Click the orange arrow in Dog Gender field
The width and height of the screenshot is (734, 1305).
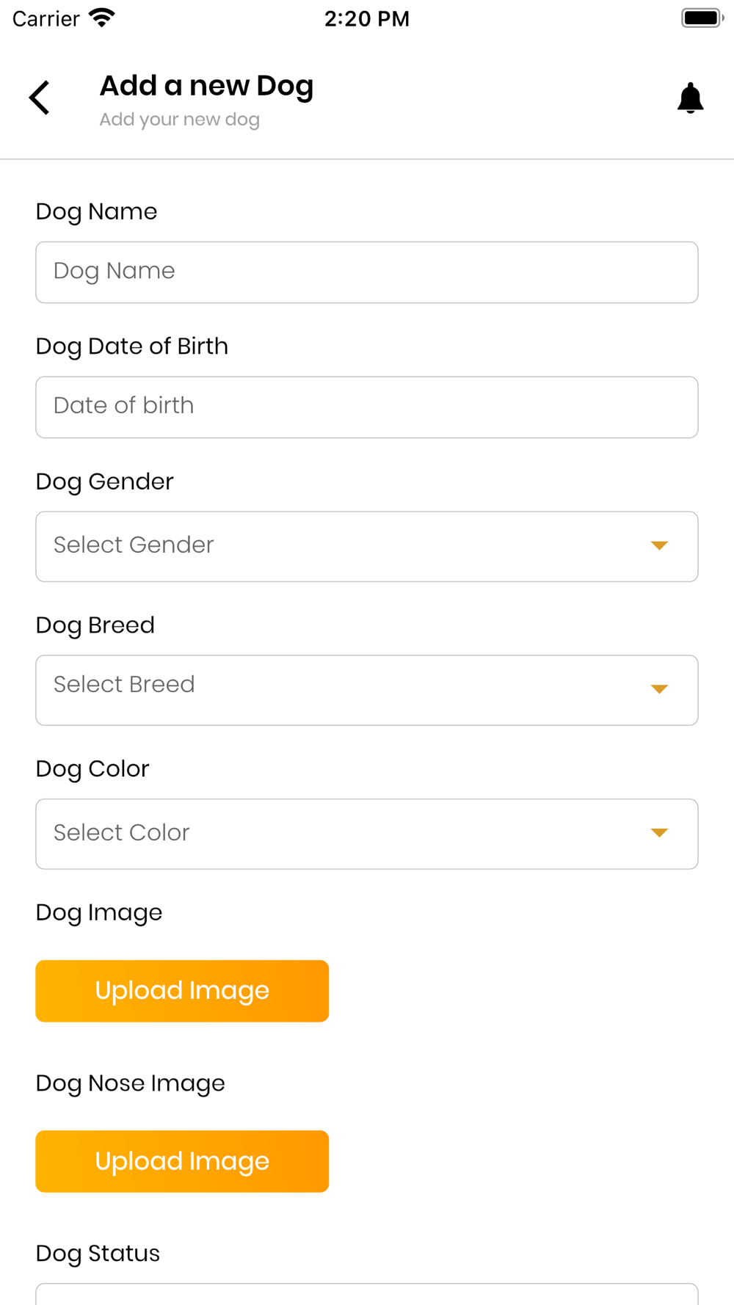(659, 545)
